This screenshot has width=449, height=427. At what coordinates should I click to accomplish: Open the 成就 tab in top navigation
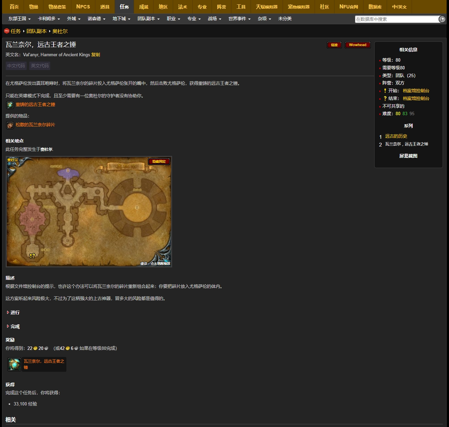[144, 7]
